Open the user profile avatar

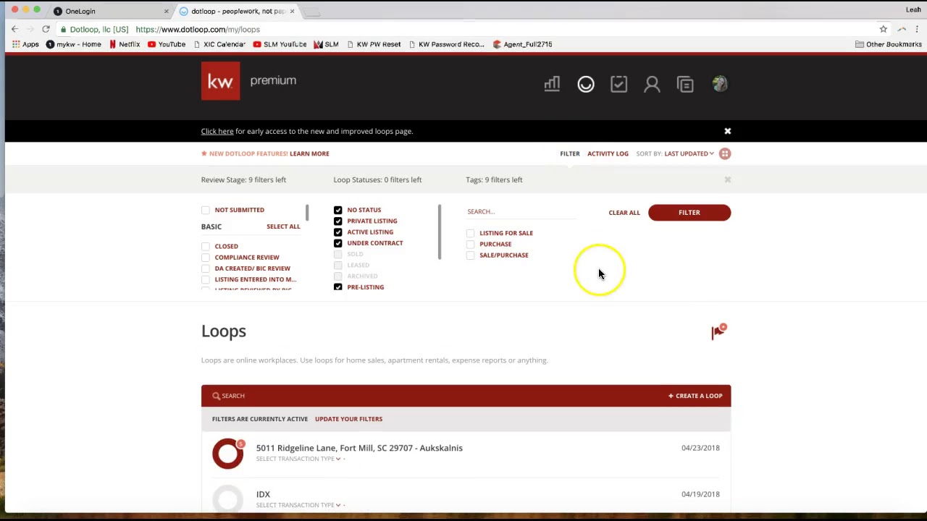(719, 84)
